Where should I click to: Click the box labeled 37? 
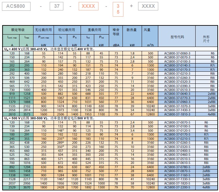(56, 6)
